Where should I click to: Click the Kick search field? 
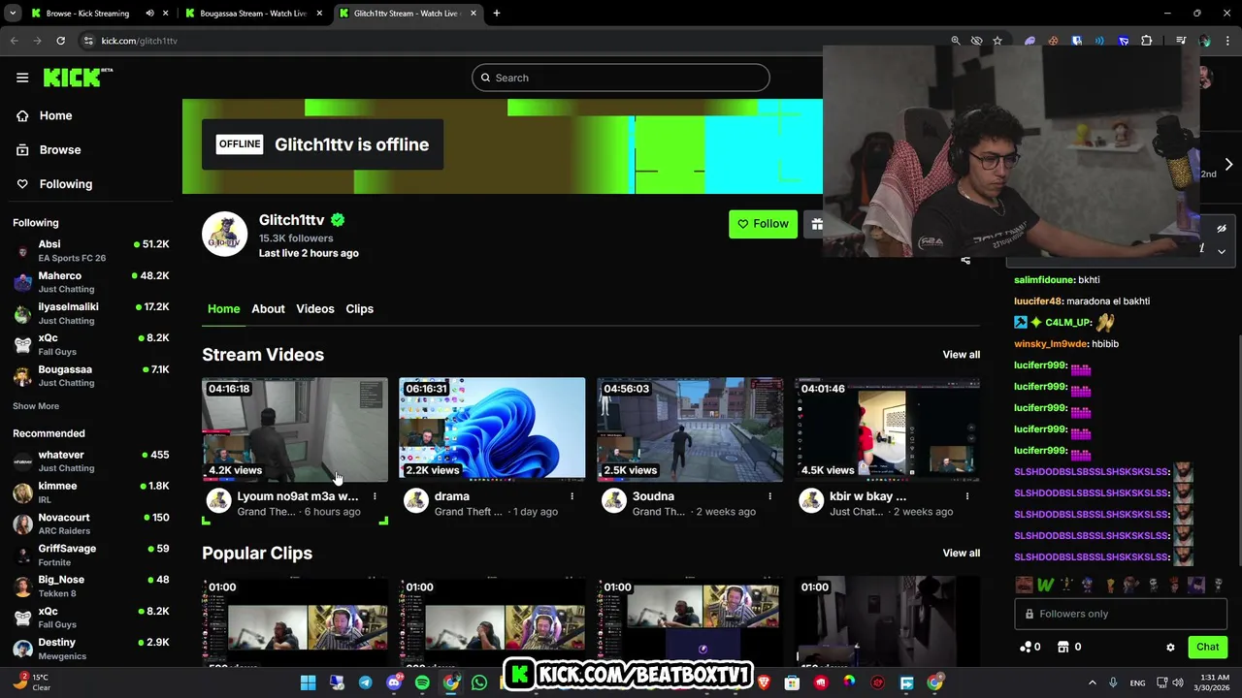621,78
